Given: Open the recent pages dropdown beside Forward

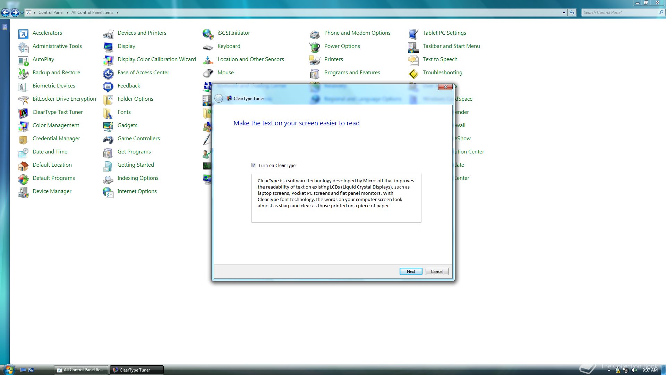Looking at the screenshot, I should pos(22,13).
